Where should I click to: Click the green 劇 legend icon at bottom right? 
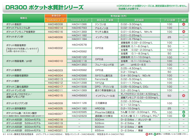pyautogui.click(x=155, y=134)
